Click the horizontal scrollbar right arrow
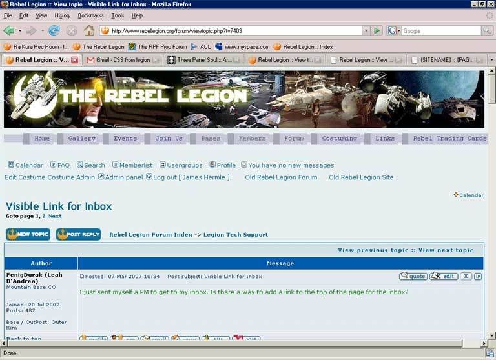The height and width of the screenshot is (360, 496). point(484,343)
